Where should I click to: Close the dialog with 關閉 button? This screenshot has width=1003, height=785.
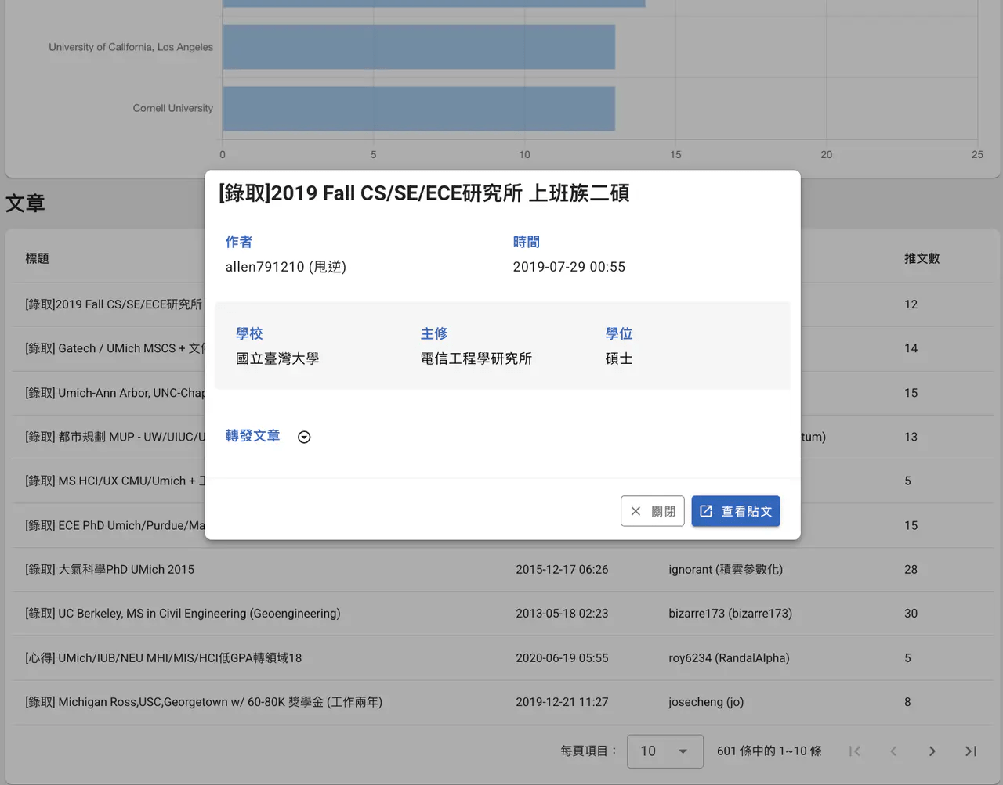click(653, 511)
